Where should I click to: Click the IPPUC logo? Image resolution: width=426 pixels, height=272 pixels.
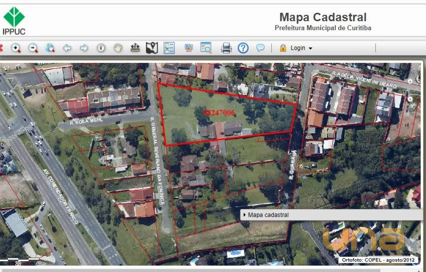tap(14, 21)
